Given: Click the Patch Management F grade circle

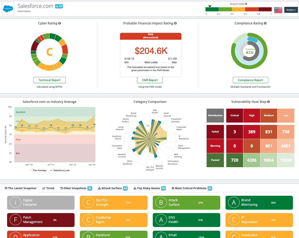Looking at the screenshot, I should tap(15, 220).
